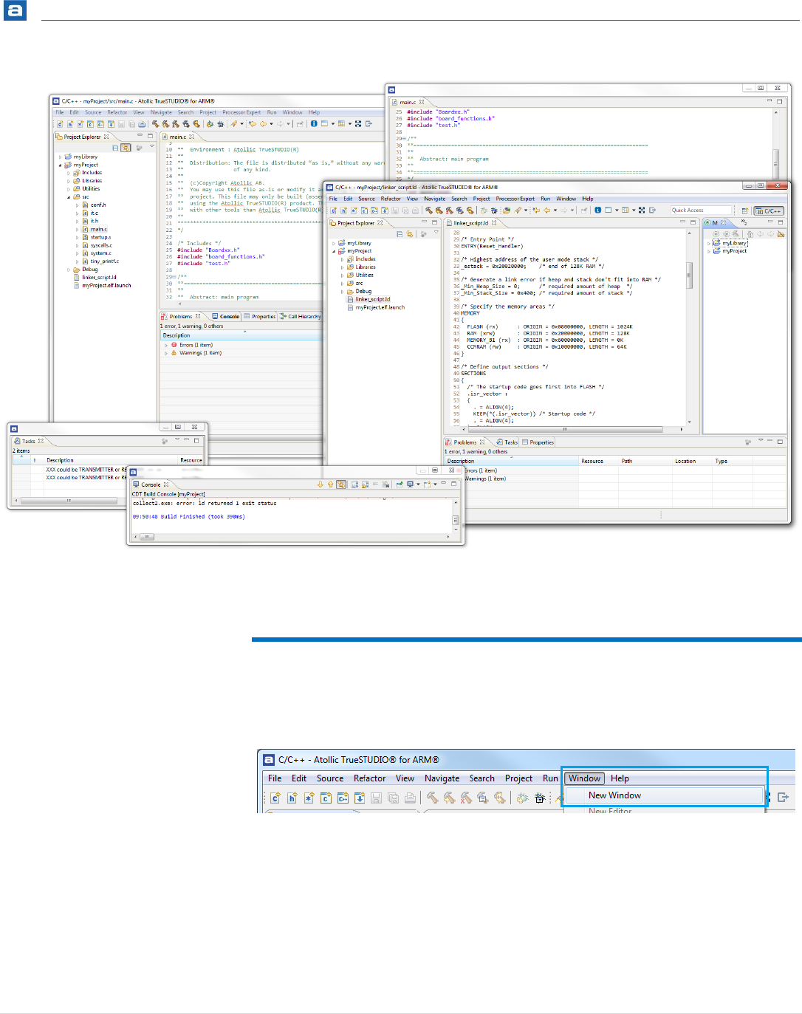802x1014 pixels.
Task: Click last hammer icon before the bug in enlarged toolbar
Action: (x=500, y=798)
